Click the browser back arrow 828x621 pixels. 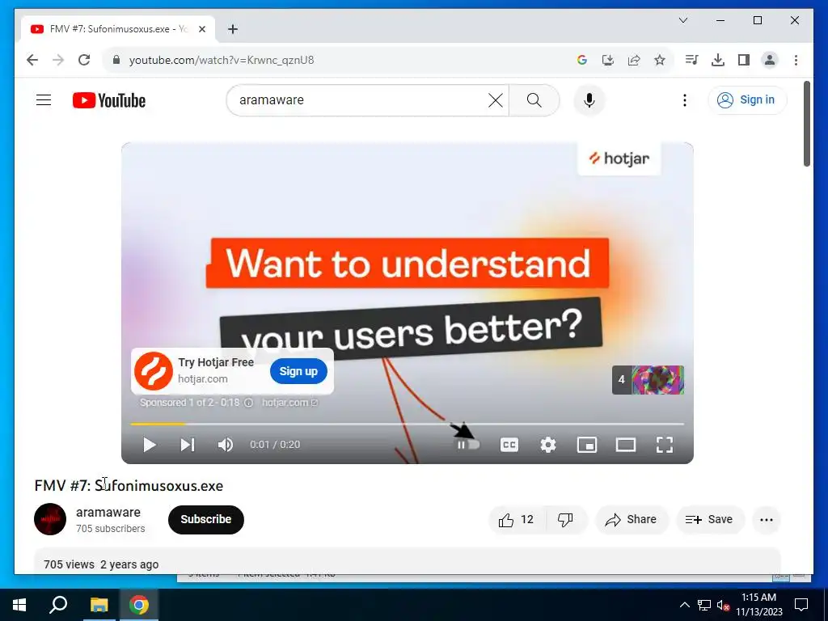(x=32, y=60)
